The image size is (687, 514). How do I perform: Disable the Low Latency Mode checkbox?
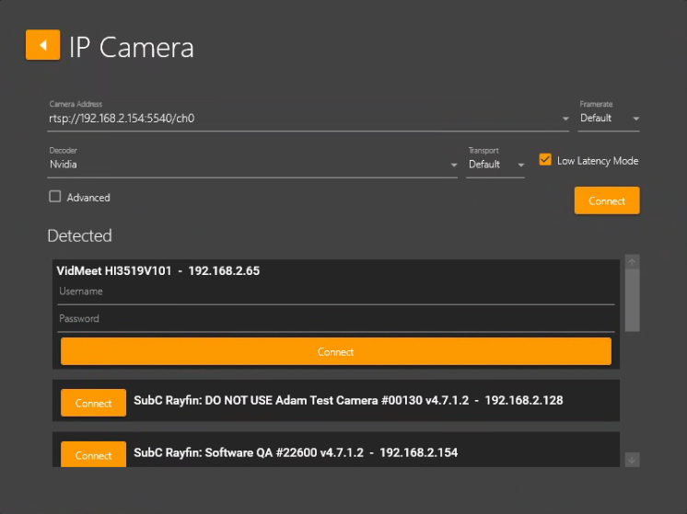point(545,160)
